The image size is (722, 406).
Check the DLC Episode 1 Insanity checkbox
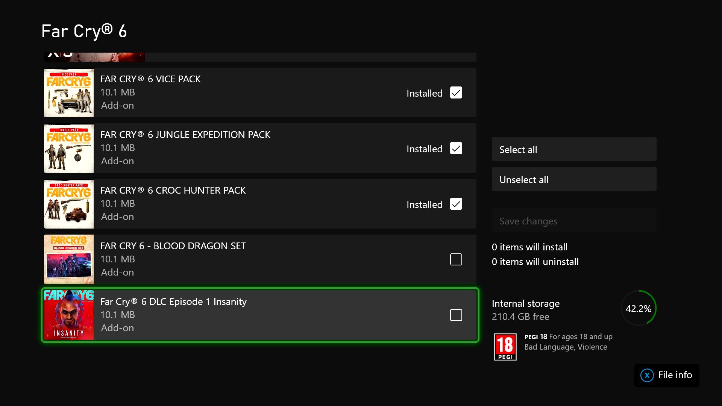[456, 315]
